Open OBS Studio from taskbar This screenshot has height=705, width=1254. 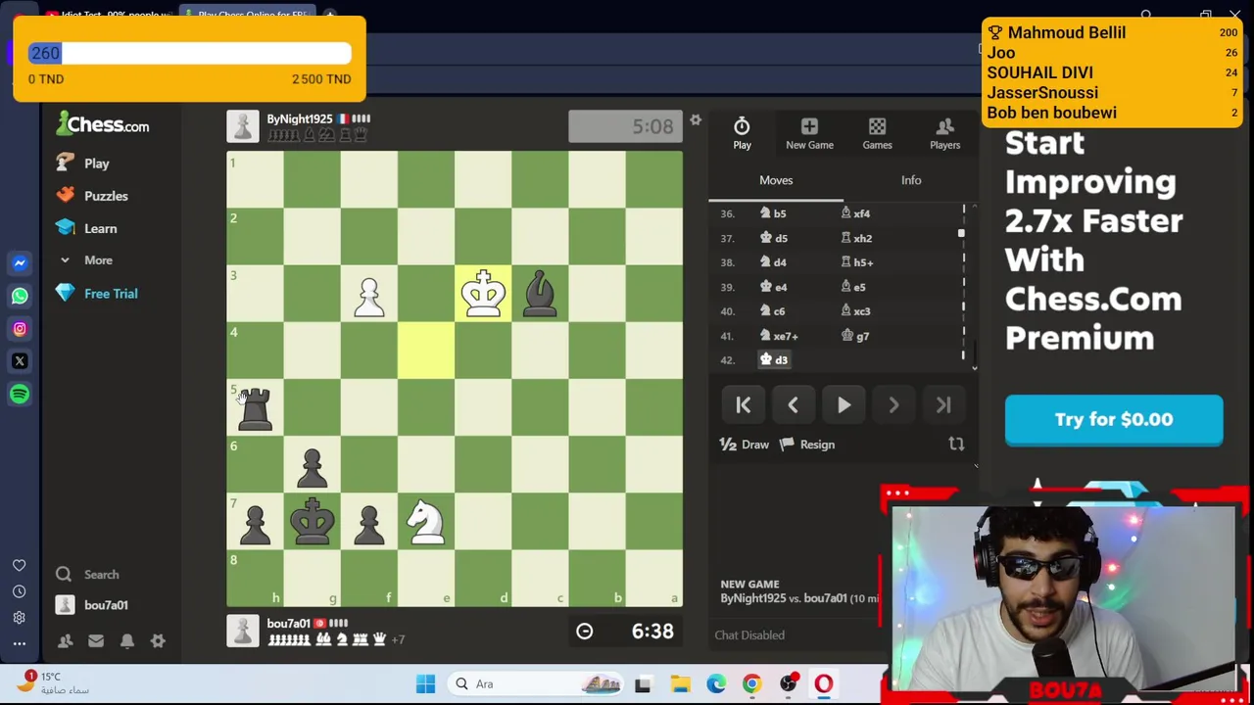coord(788,683)
